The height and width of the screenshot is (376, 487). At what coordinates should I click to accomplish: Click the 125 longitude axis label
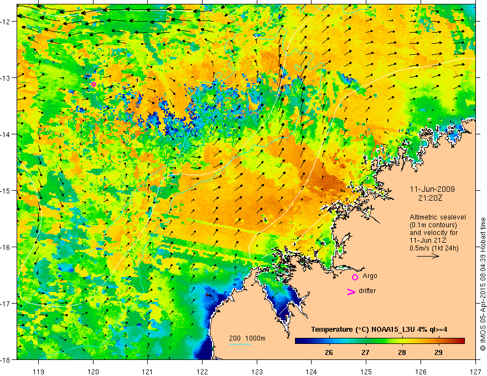click(366, 372)
